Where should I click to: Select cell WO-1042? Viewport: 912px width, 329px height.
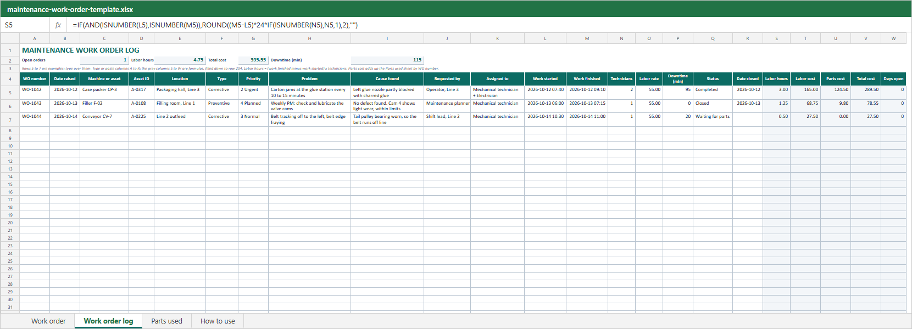[35, 93]
